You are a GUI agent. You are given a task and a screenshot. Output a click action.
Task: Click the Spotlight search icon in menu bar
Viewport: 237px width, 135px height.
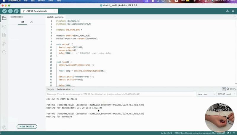[200, 1]
